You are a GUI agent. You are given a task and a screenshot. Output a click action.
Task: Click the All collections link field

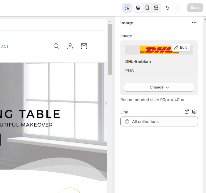(159, 121)
